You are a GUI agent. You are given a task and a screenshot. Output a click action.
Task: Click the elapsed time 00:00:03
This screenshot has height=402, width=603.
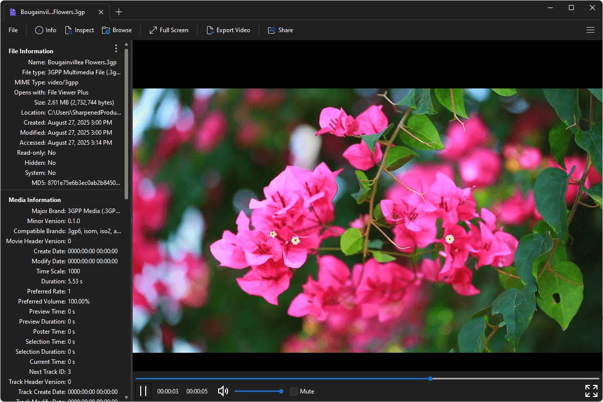click(168, 391)
